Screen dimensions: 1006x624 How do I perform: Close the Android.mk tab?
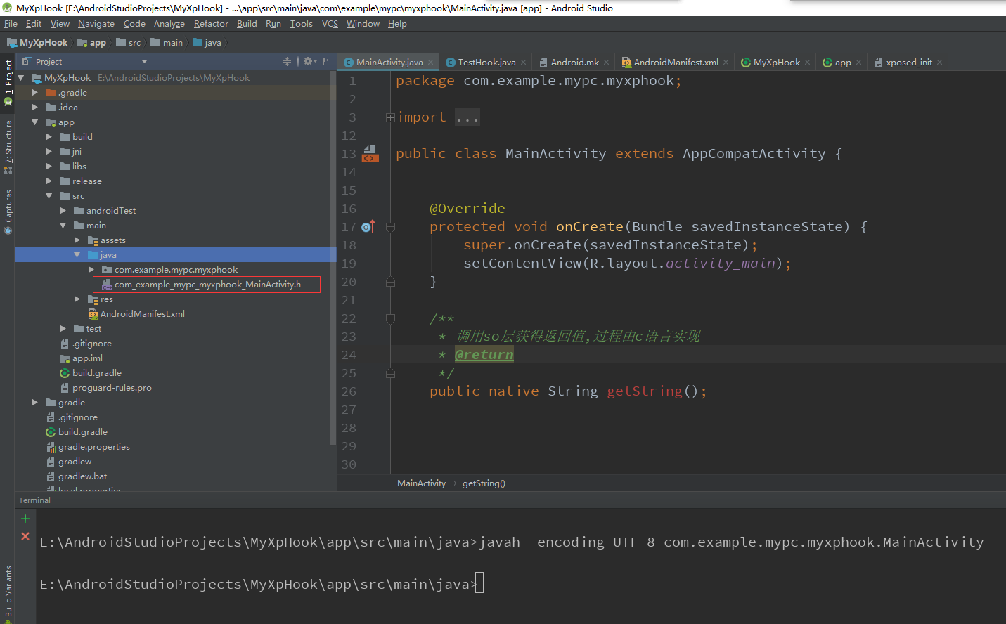(x=607, y=63)
